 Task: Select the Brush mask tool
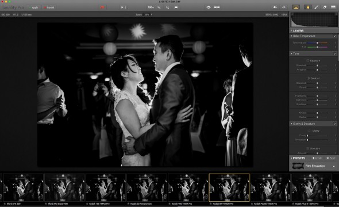click(316, 7)
